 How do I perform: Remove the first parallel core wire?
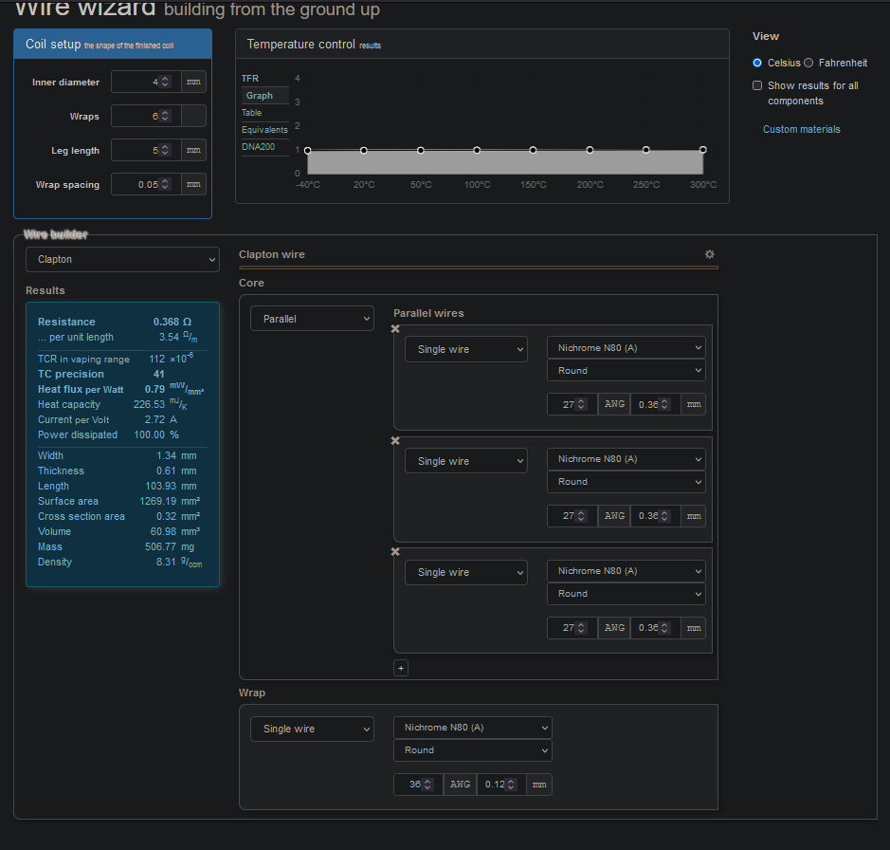pyautogui.click(x=395, y=329)
